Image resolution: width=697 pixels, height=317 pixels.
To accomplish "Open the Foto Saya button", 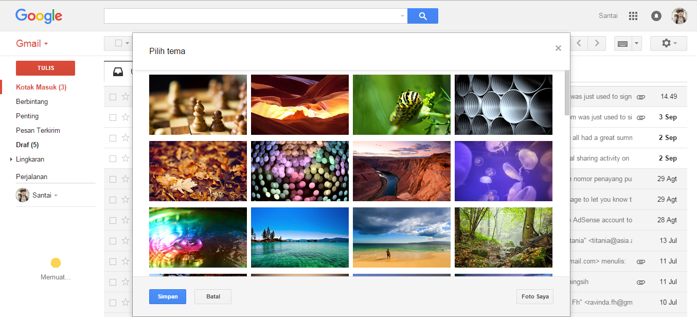I will 535,296.
